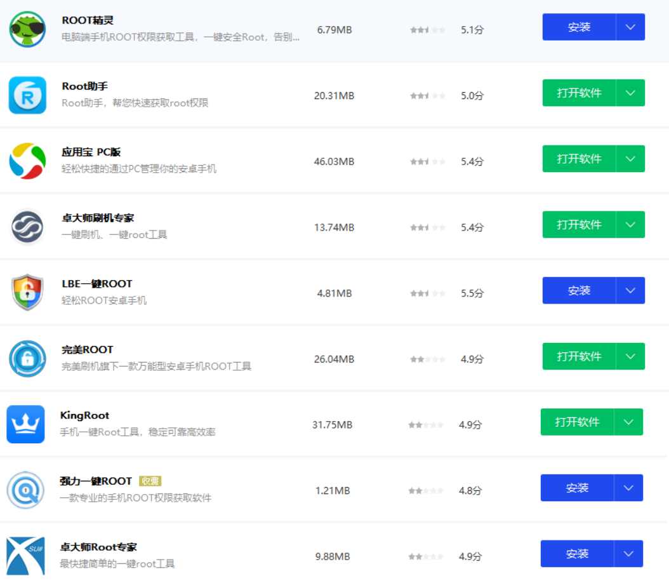Expand dropdown arrow for 完美ROOT
This screenshot has height=583, width=669.
coord(631,356)
